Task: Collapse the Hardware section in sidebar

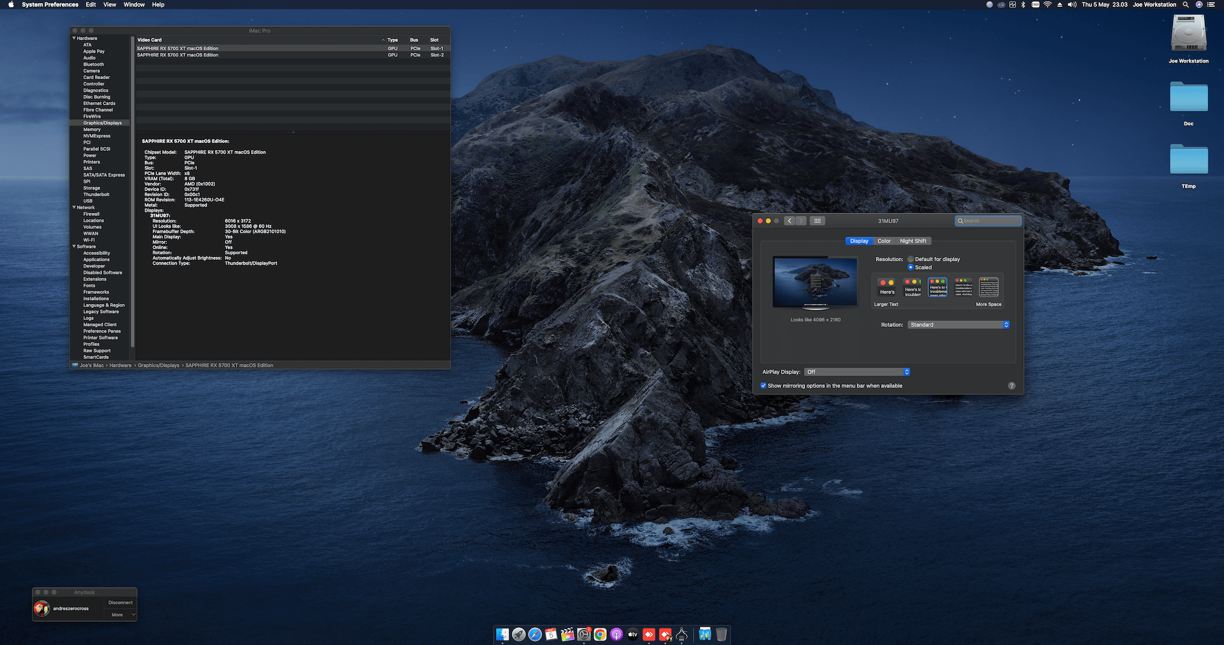Action: (74, 38)
